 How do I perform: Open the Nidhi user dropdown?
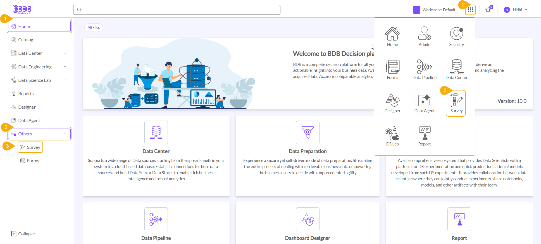(516, 10)
